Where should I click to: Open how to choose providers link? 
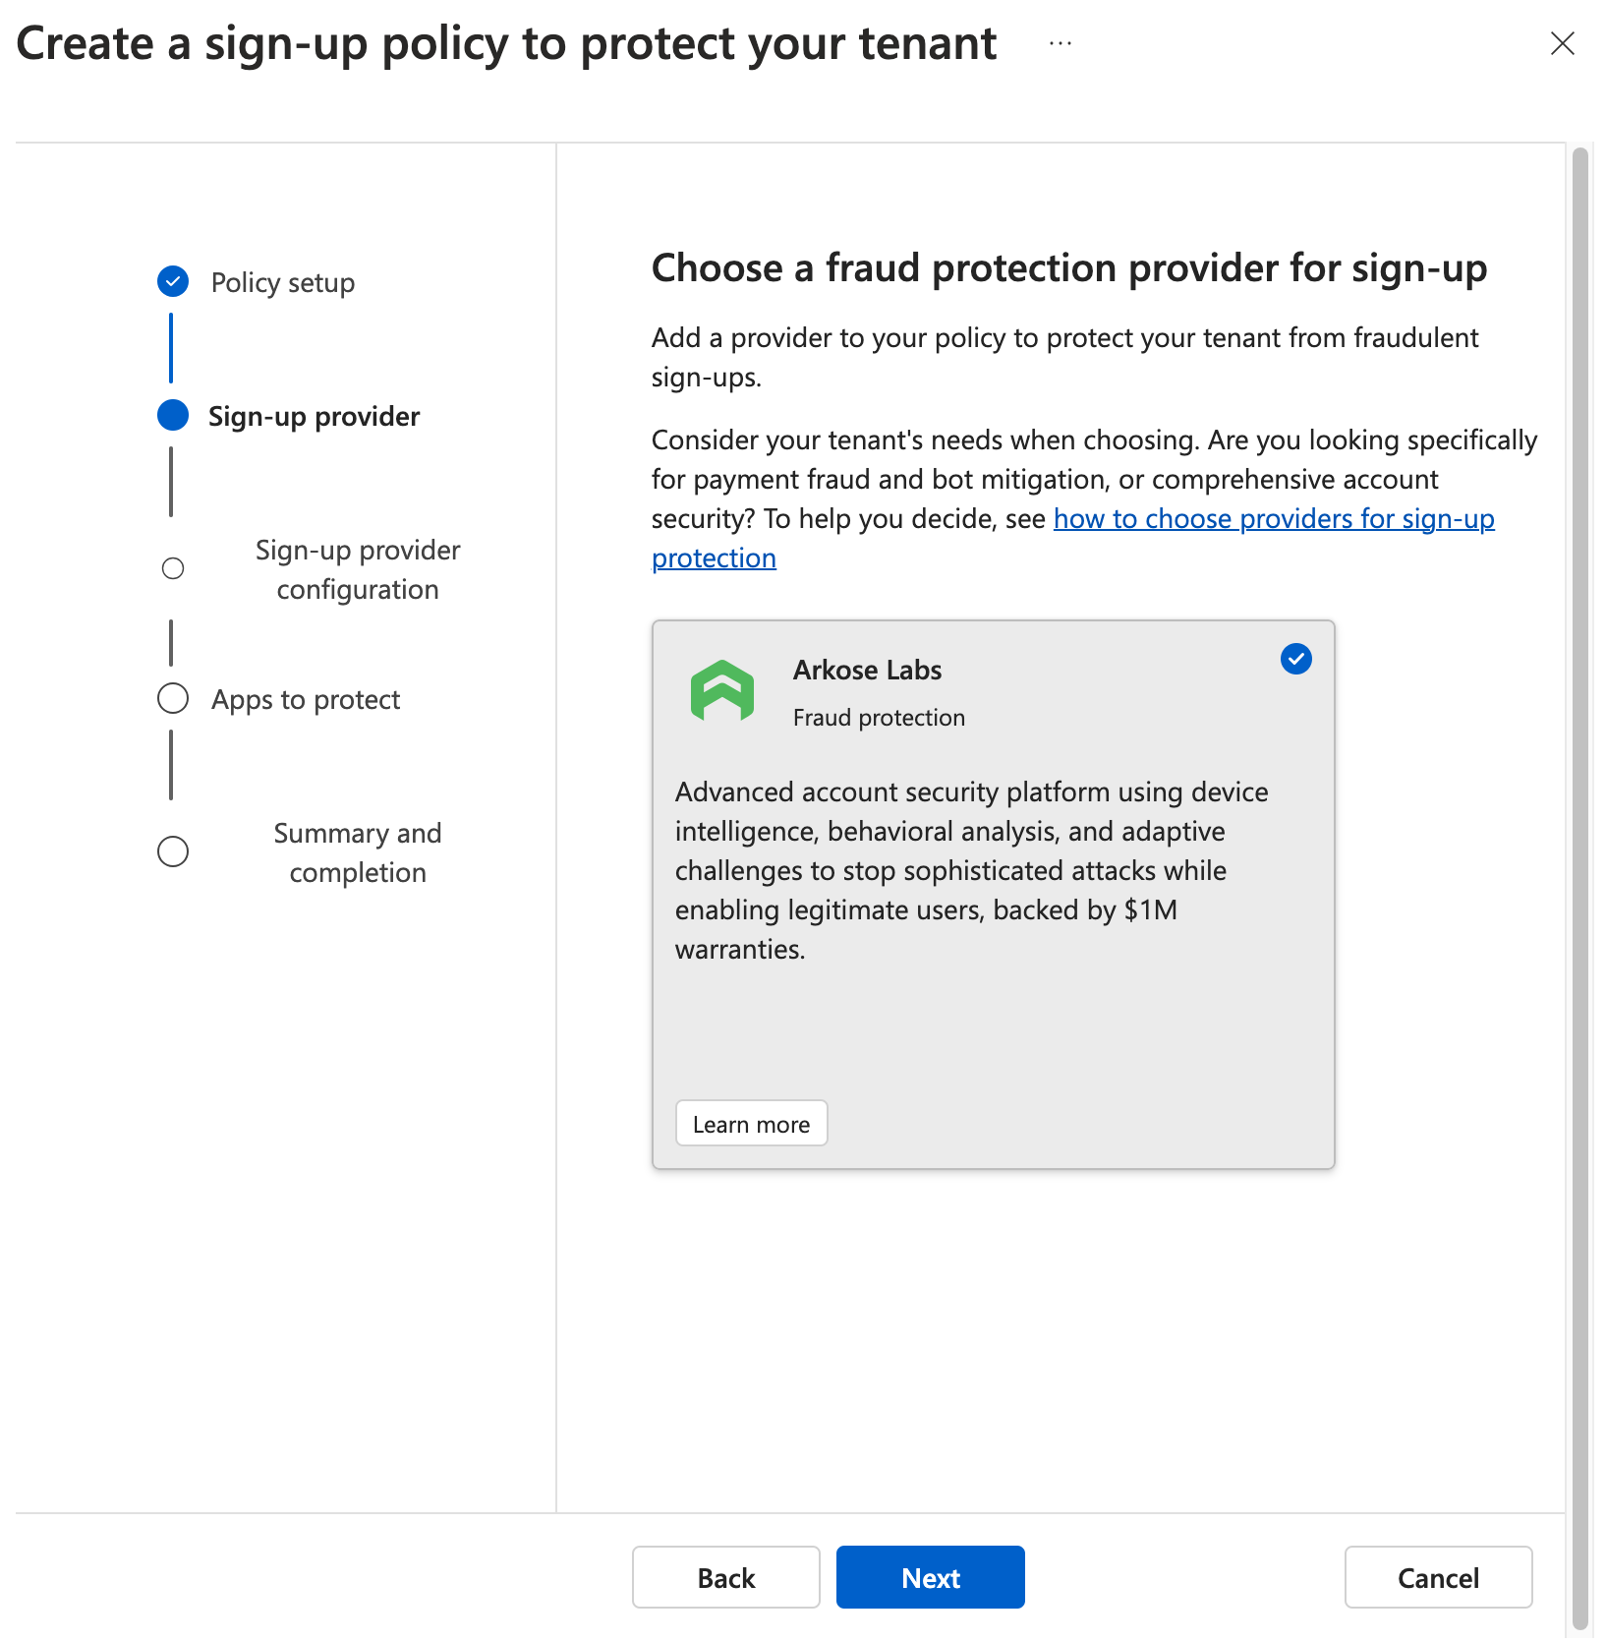click(1072, 538)
